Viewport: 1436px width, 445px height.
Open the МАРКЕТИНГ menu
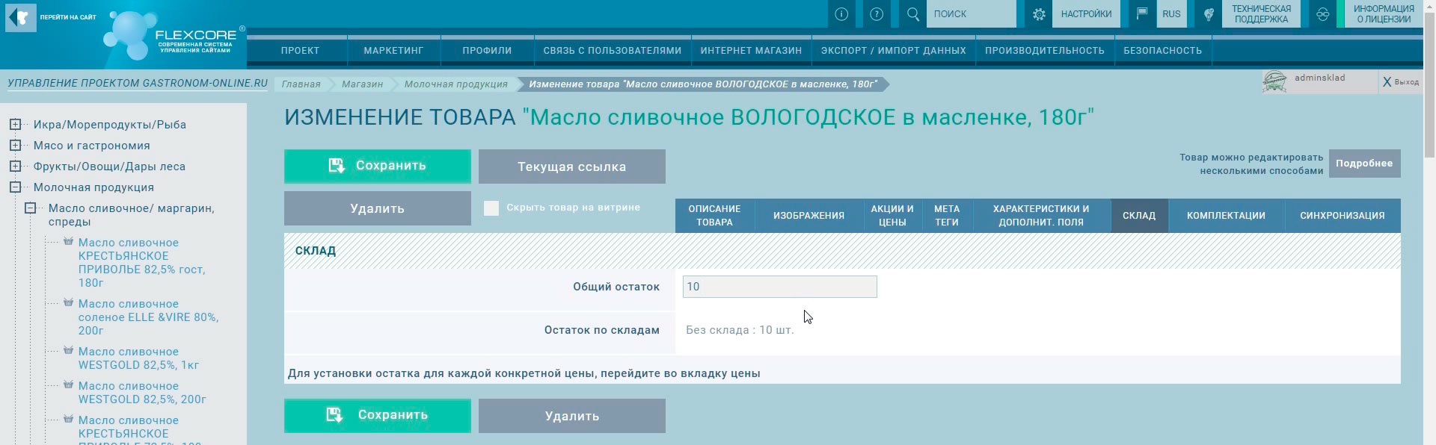pyautogui.click(x=394, y=51)
